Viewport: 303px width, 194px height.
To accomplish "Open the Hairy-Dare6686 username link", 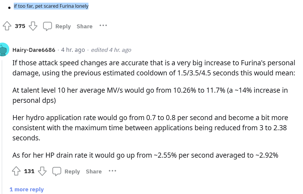I will pyautogui.click(x=34, y=50).
